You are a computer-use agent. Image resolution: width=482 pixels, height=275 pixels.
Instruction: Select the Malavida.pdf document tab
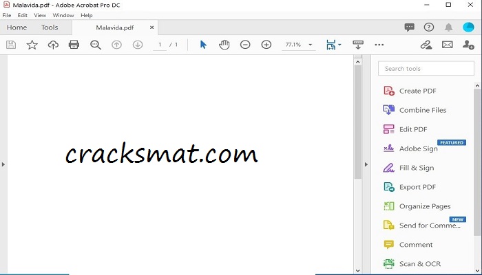(x=115, y=27)
